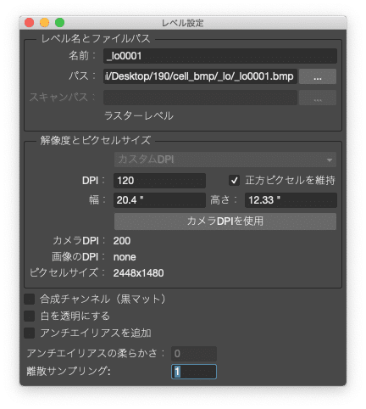The image size is (366, 409).
Task: Maximize the window with green button
Action: [60, 23]
